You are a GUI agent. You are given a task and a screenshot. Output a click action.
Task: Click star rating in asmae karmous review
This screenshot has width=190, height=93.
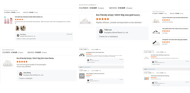(x=103, y=19)
